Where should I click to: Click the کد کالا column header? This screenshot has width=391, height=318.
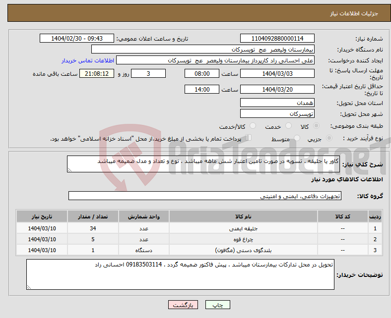coord(343,216)
